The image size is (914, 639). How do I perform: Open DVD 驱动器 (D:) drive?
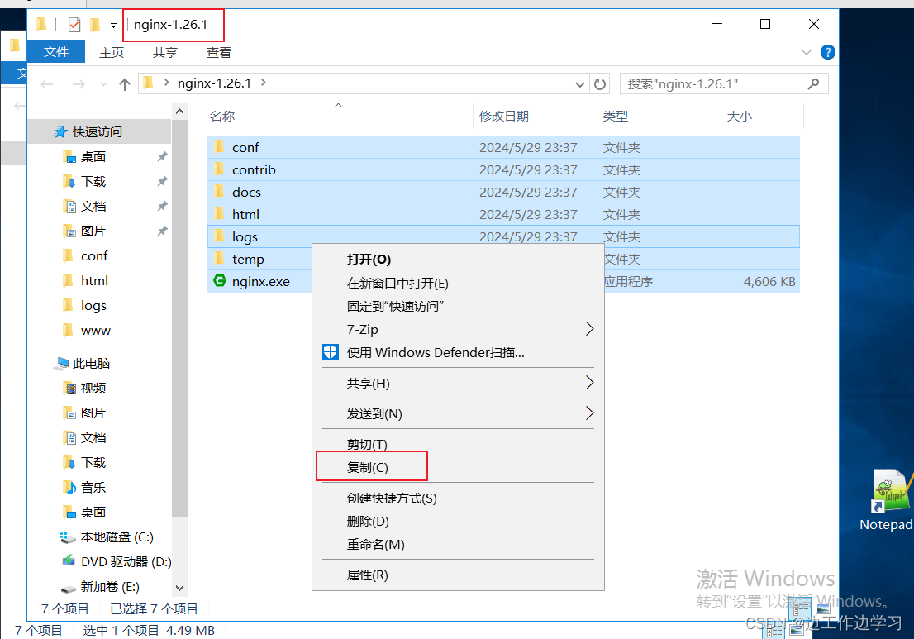pos(126,562)
